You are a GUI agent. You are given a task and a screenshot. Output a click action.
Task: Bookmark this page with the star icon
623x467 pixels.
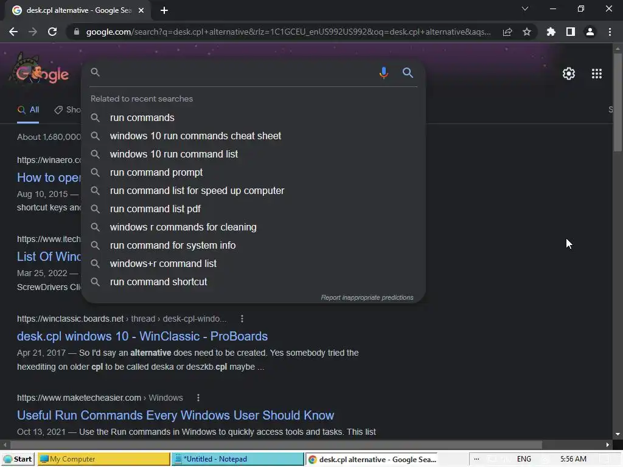click(x=527, y=32)
